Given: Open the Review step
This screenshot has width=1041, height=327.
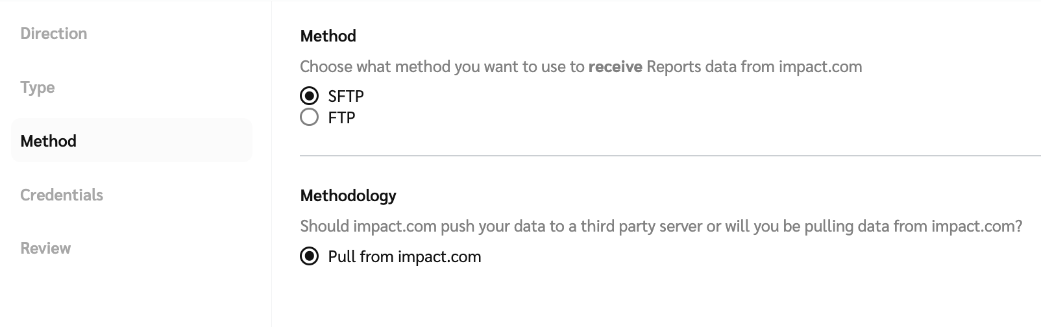Looking at the screenshot, I should (x=45, y=248).
